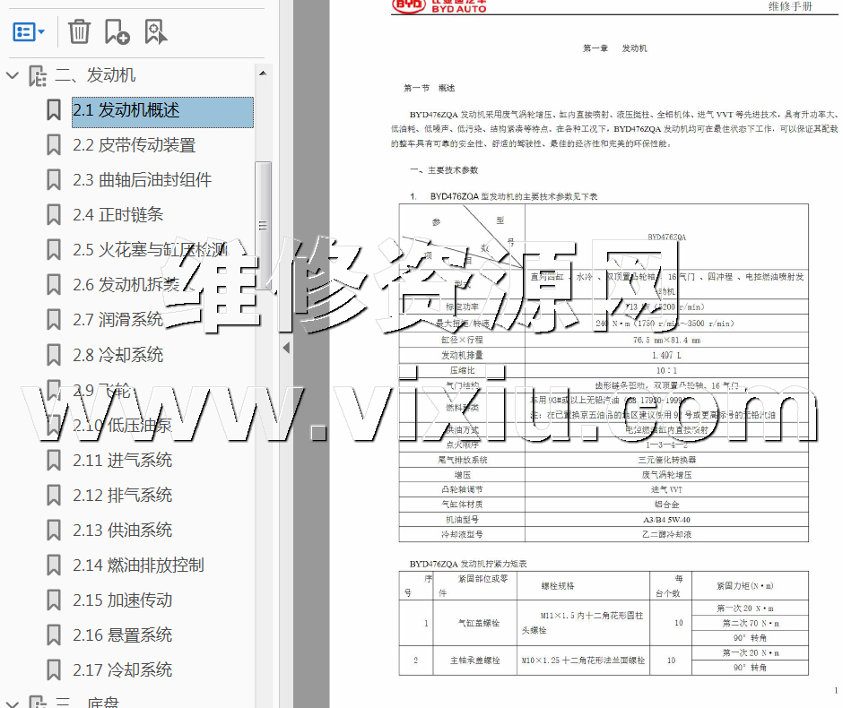Click the add new bookmark icon

pyautogui.click(x=117, y=32)
